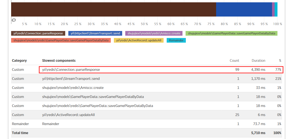Select the ActiveRecord::updateAll table row
The width and height of the screenshot is (286, 139).
coord(68,115)
